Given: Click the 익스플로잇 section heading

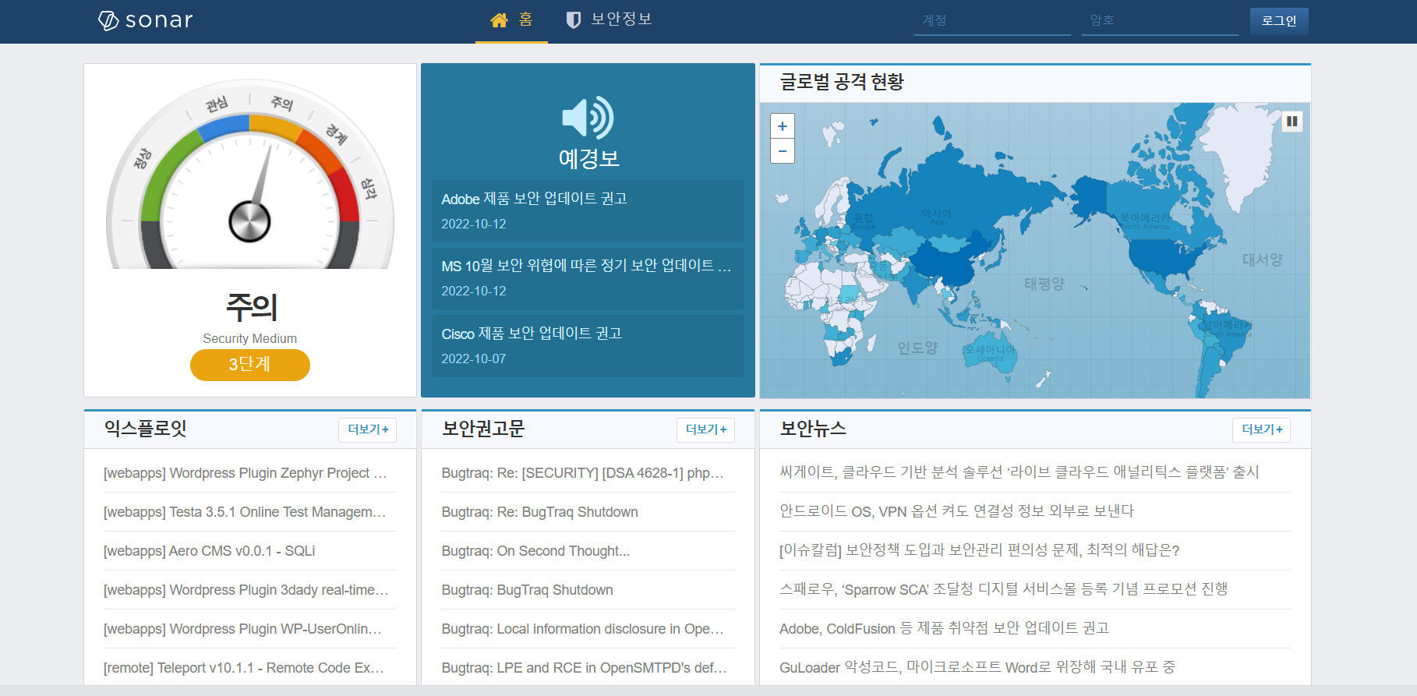Looking at the screenshot, I should pyautogui.click(x=146, y=429).
